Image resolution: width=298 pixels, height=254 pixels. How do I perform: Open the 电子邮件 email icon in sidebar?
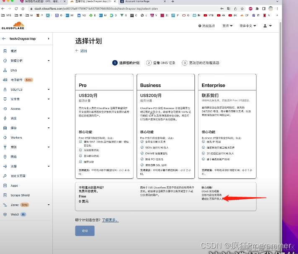click(x=5, y=80)
